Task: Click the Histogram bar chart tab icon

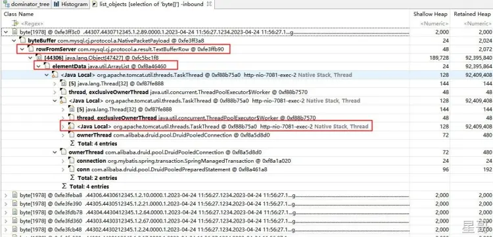Action: 57,4
